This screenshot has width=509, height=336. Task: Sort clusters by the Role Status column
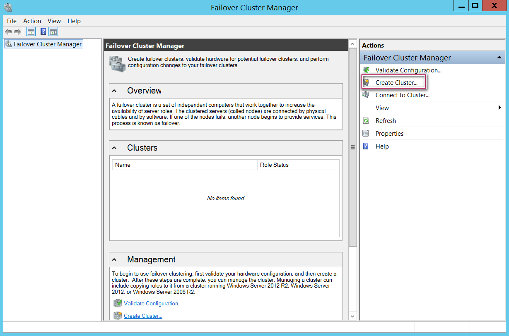point(298,165)
